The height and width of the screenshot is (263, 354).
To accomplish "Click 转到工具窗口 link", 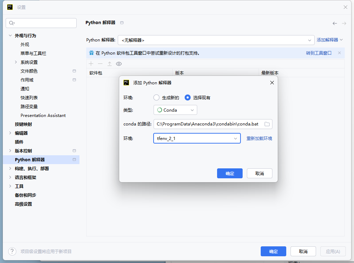I will coord(319,53).
